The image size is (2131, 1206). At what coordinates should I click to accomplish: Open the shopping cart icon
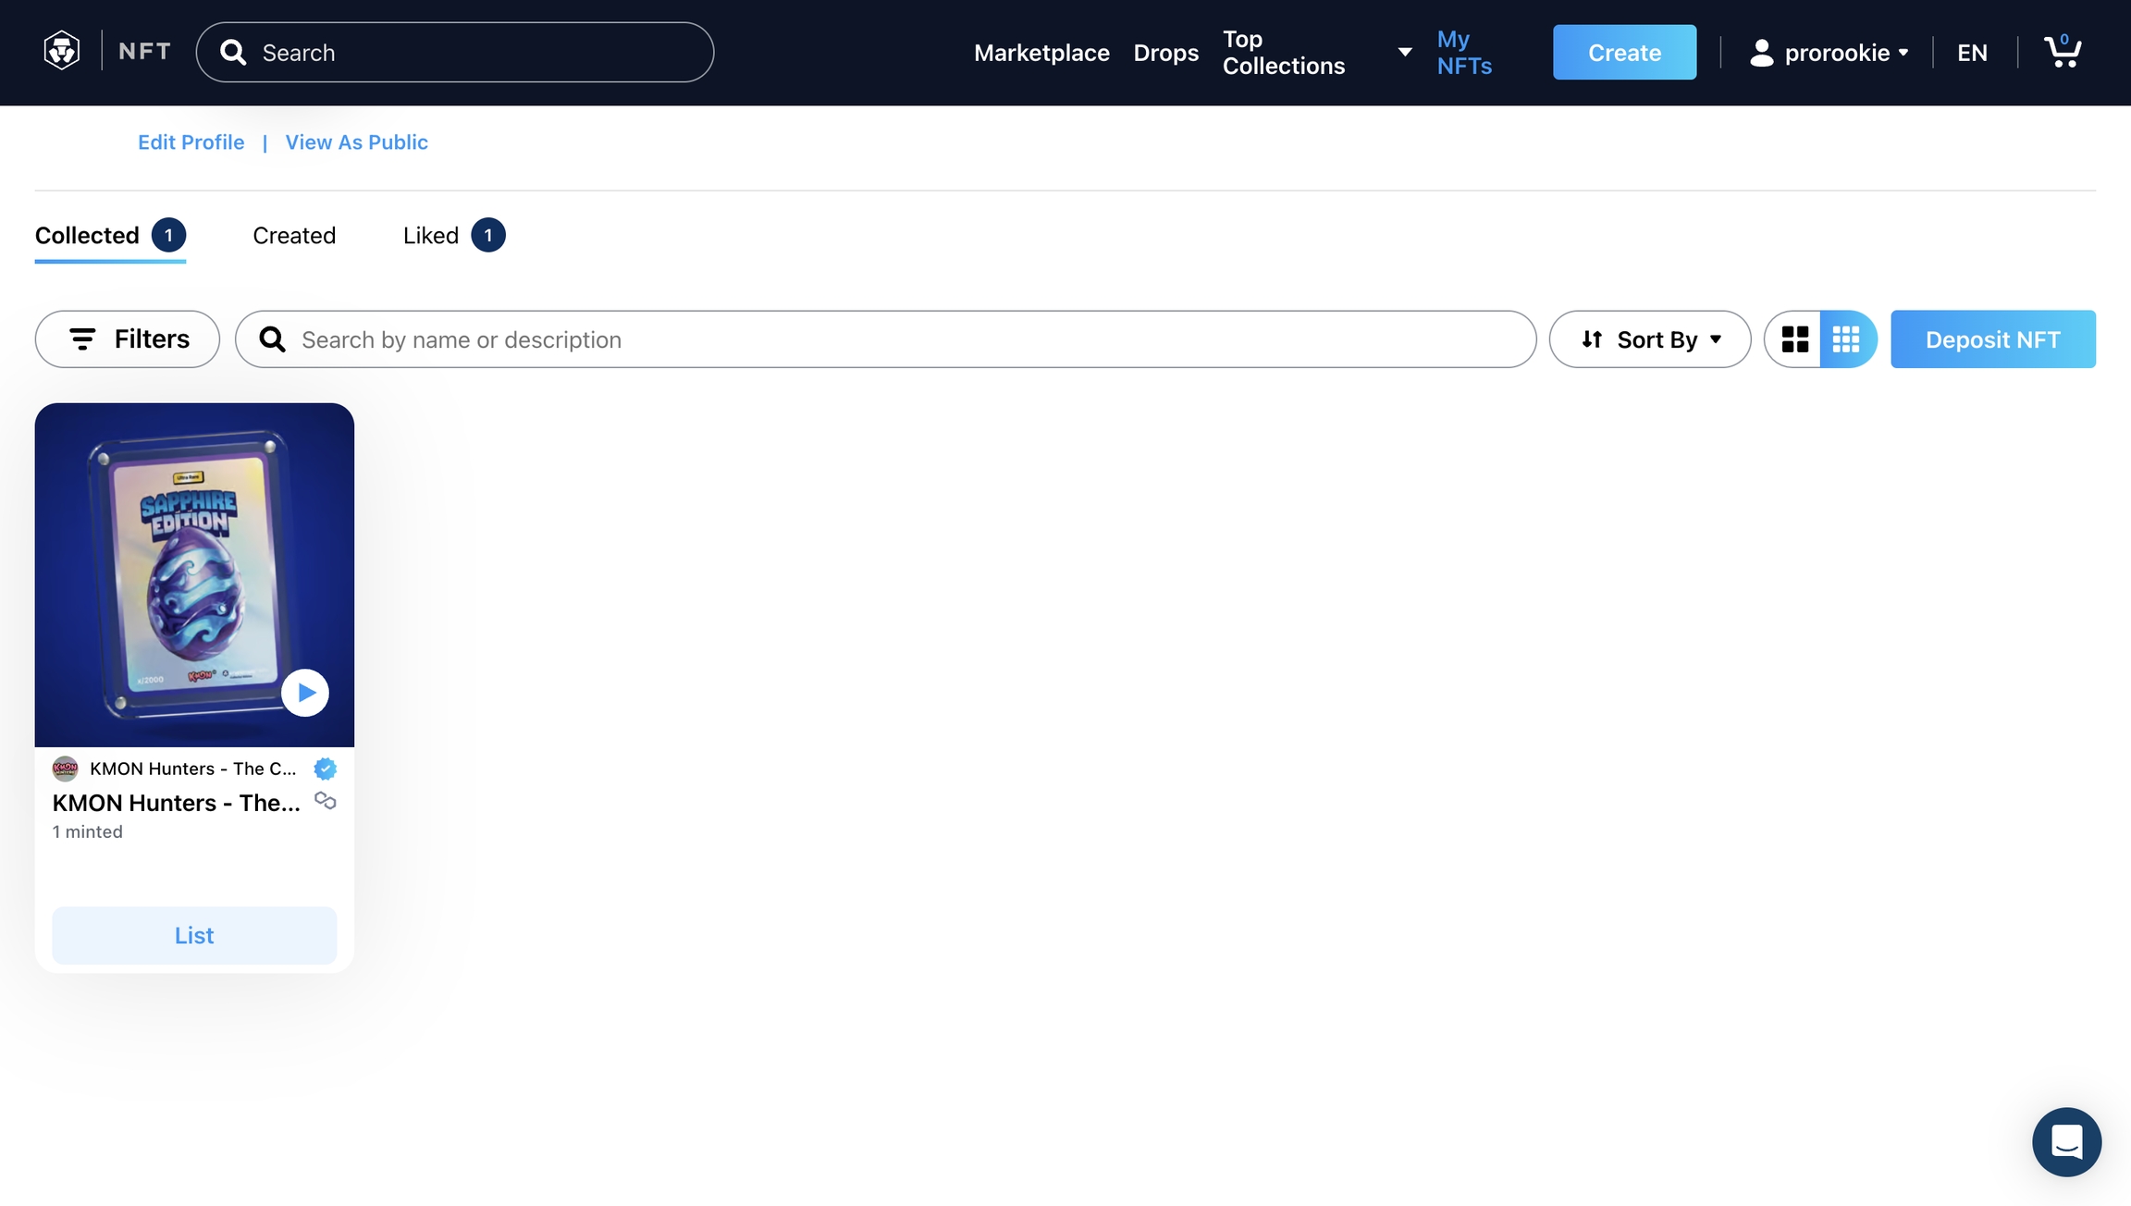(x=2062, y=52)
